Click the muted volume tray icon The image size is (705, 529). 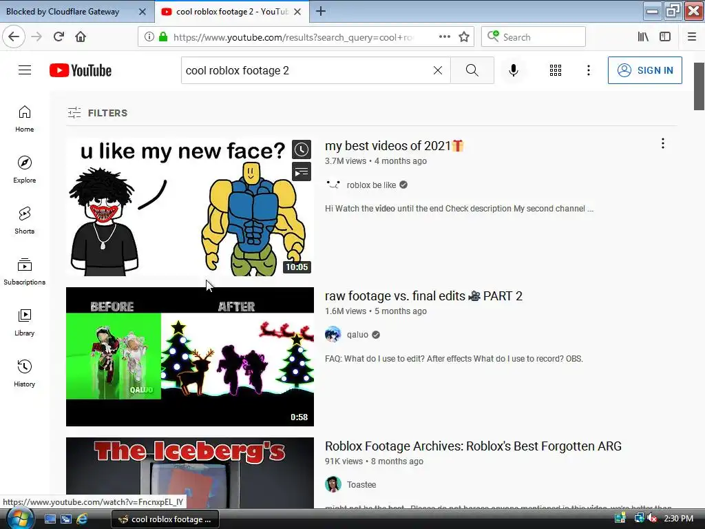[652, 518]
